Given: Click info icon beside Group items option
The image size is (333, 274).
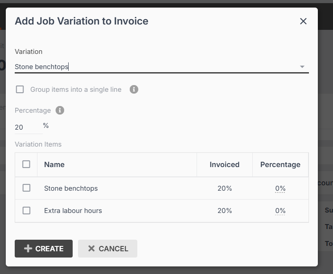Looking at the screenshot, I should tap(134, 90).
